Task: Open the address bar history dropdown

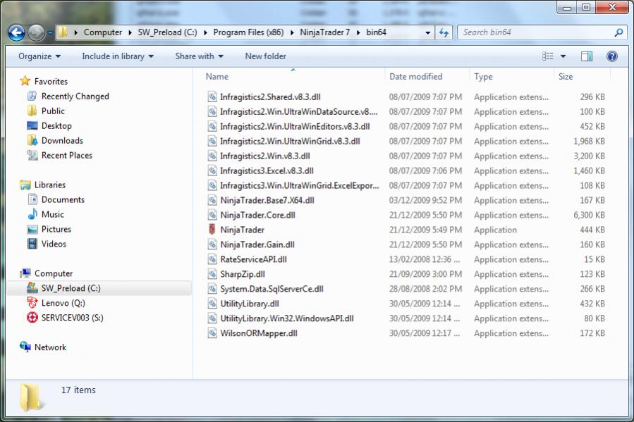Action: 427,32
